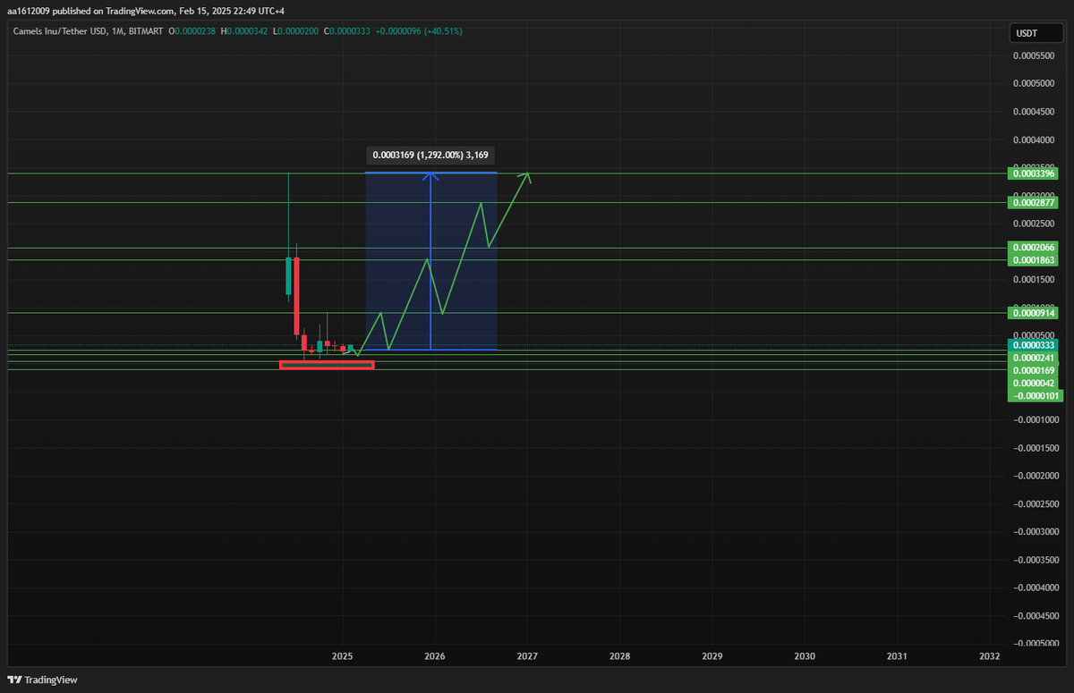The width and height of the screenshot is (1074, 693).
Task: Click the 0.0004500 price axis tick
Action: [1034, 112]
